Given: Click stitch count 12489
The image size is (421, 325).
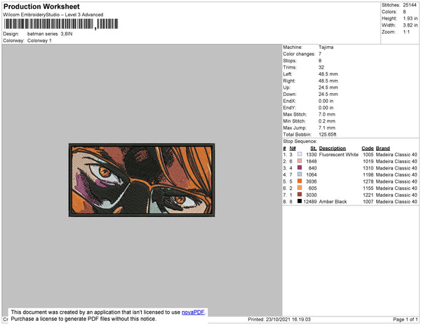Looking at the screenshot, I should 310,202.
